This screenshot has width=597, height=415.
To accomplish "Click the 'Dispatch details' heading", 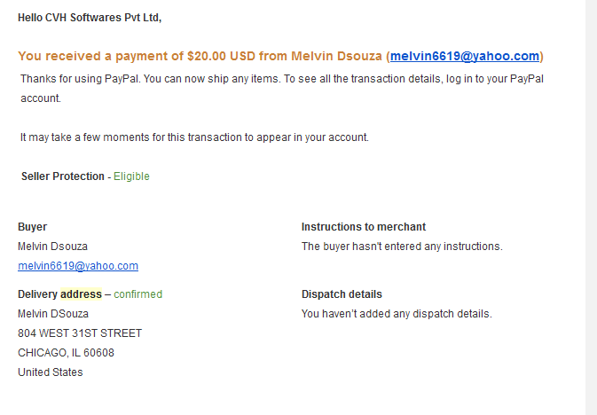I will click(x=342, y=294).
